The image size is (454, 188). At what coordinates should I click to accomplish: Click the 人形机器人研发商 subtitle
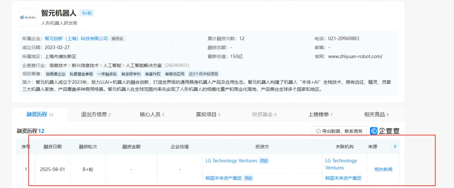(x=59, y=23)
